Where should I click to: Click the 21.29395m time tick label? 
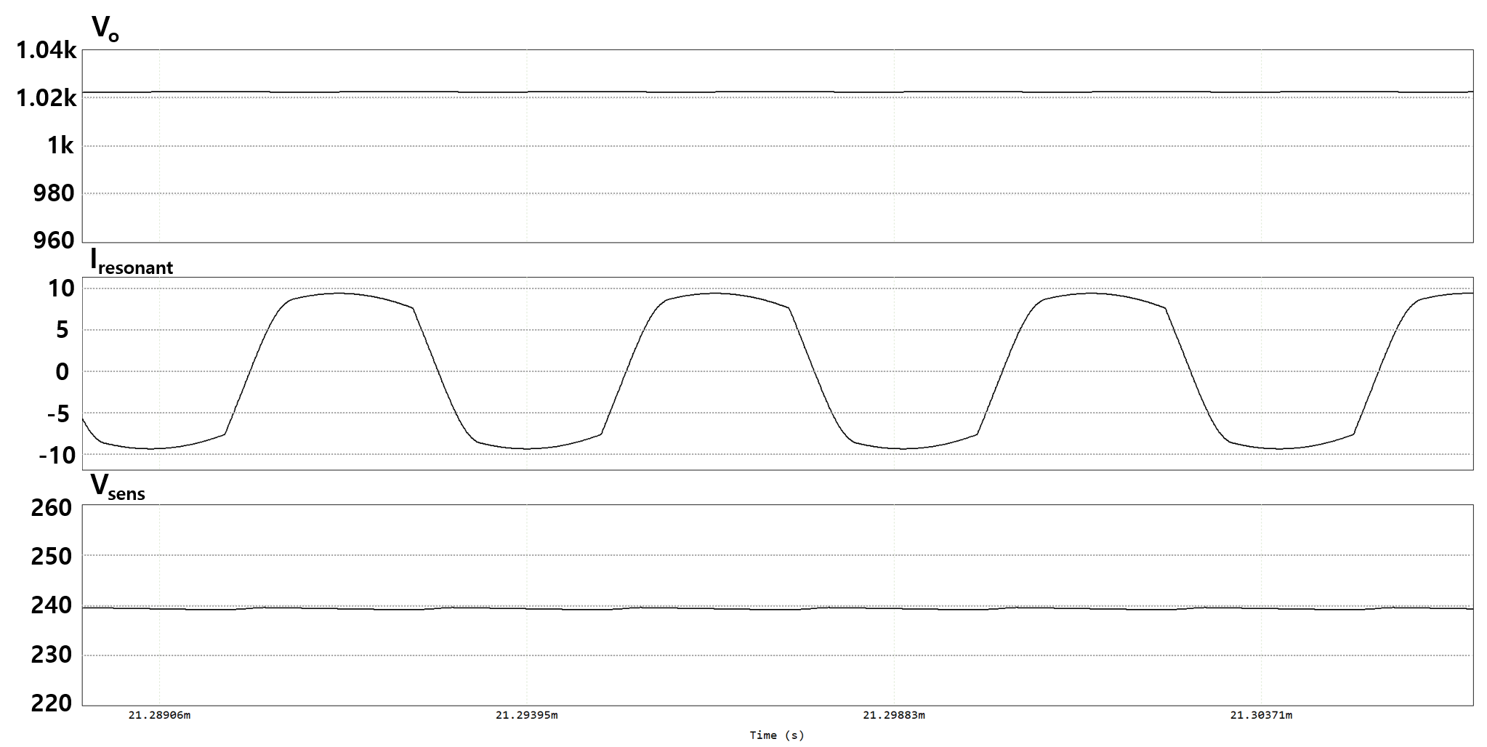(527, 715)
